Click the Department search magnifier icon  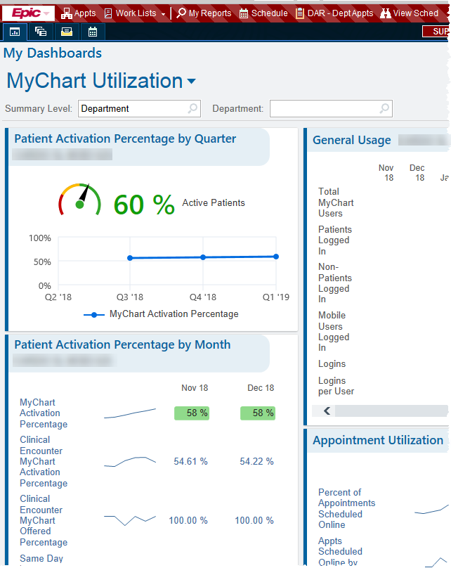[384, 109]
